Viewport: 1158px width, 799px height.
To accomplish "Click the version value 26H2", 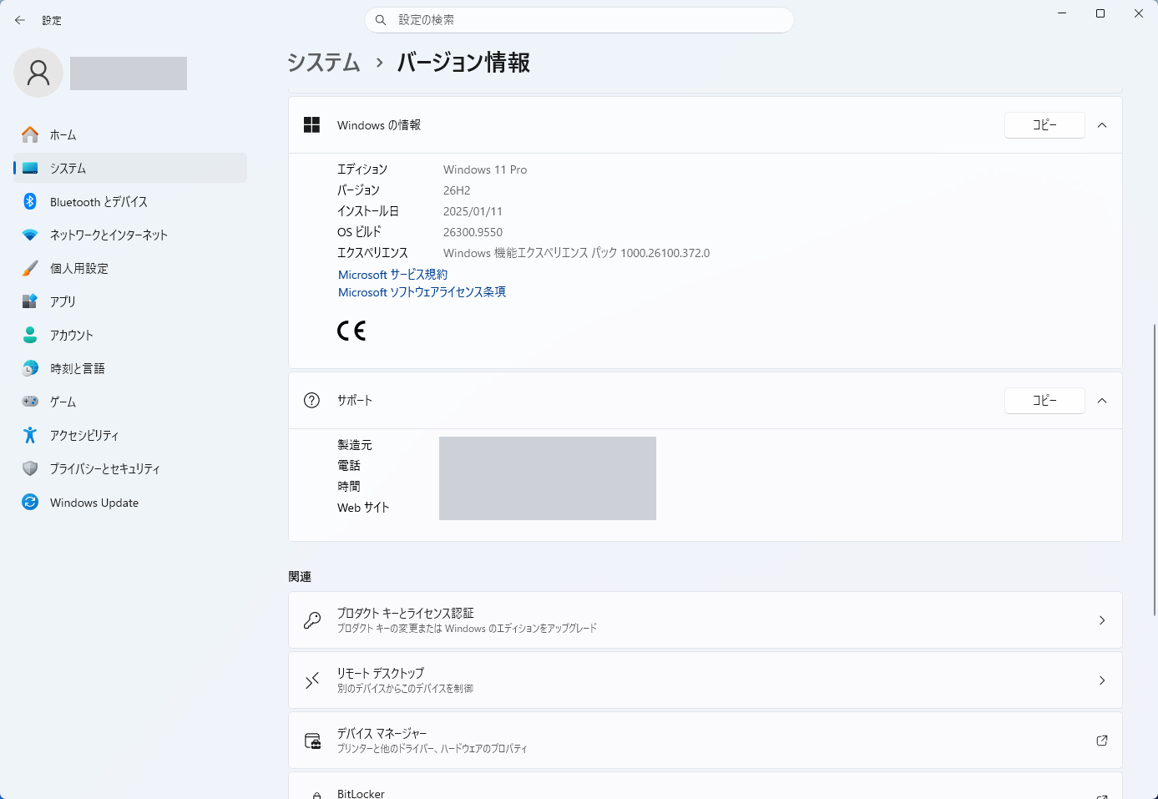I will click(x=457, y=190).
